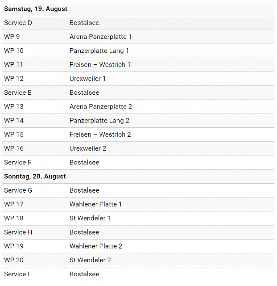
Task: Click the Samstag, 19. August header
Action: (x=36, y=9)
